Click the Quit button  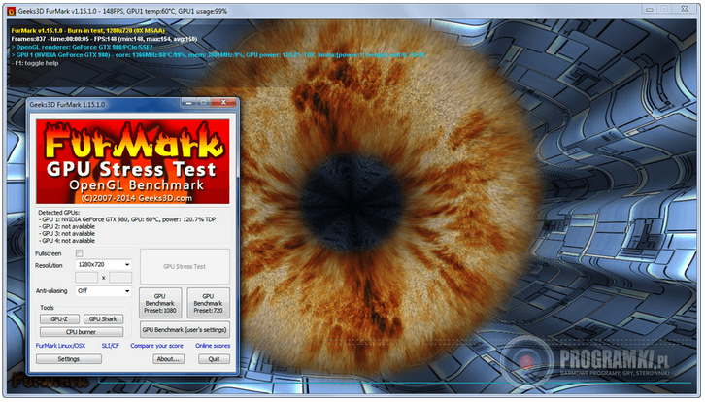click(214, 359)
